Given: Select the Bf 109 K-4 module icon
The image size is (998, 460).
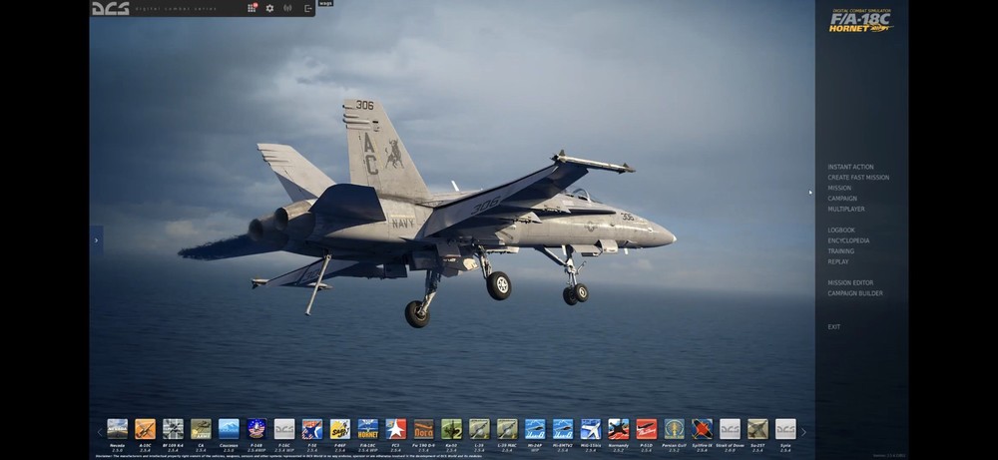Looking at the screenshot, I should (173, 429).
